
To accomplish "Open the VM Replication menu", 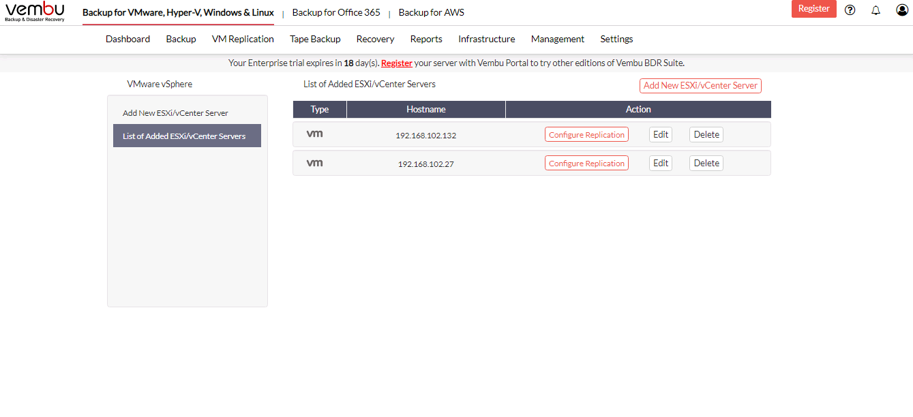I will click(243, 39).
